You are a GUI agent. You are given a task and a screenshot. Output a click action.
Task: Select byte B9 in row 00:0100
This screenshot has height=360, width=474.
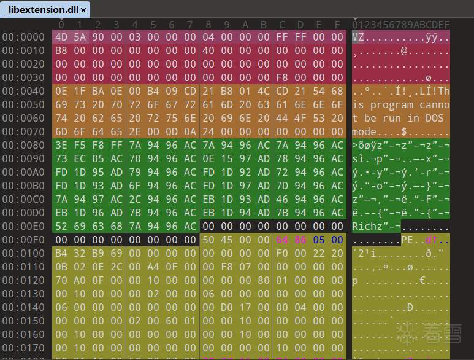click(x=98, y=253)
